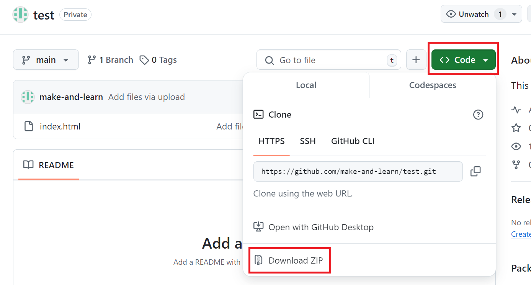Expand the Unwatch dropdown arrow
Viewport: 531px width, 285px height.
pos(514,15)
